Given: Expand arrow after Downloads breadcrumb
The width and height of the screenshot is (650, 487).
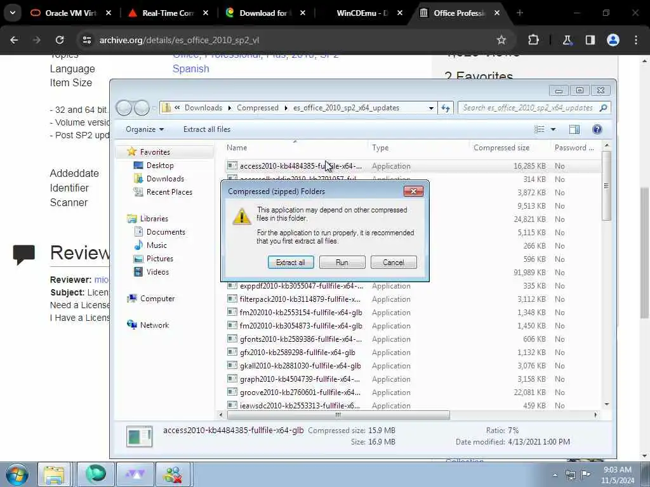Looking at the screenshot, I should tap(230, 108).
